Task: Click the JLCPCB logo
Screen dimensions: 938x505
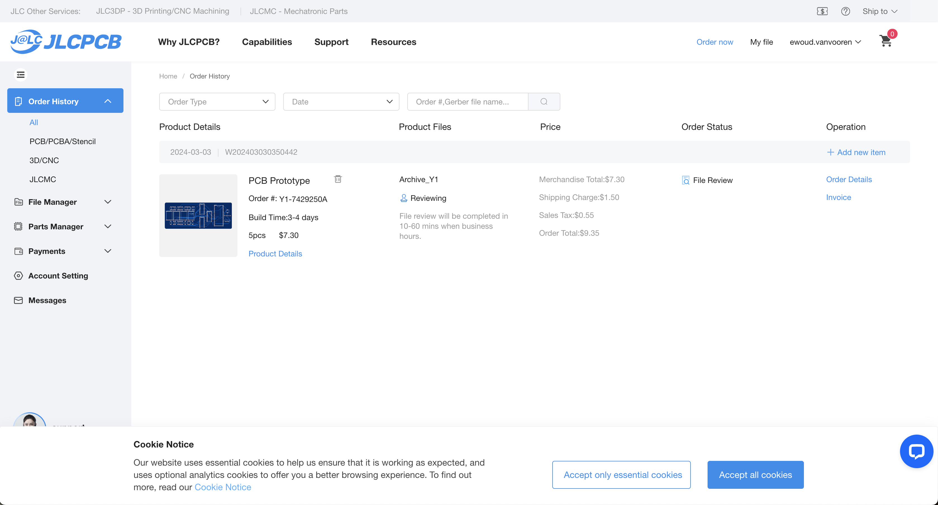Action: pos(66,42)
